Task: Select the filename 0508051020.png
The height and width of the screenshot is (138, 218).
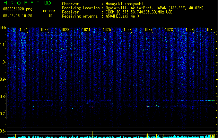Action: 18,9
